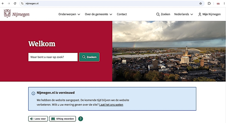
Task: Expand the Onderwerpen menu
Action: pyautogui.click(x=69, y=14)
